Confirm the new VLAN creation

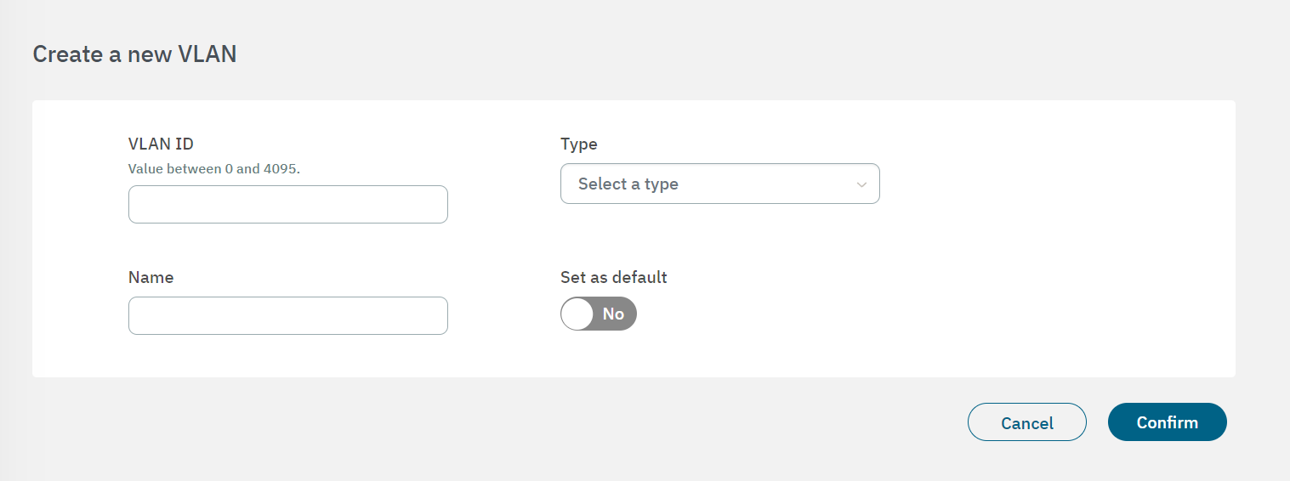(x=1168, y=422)
